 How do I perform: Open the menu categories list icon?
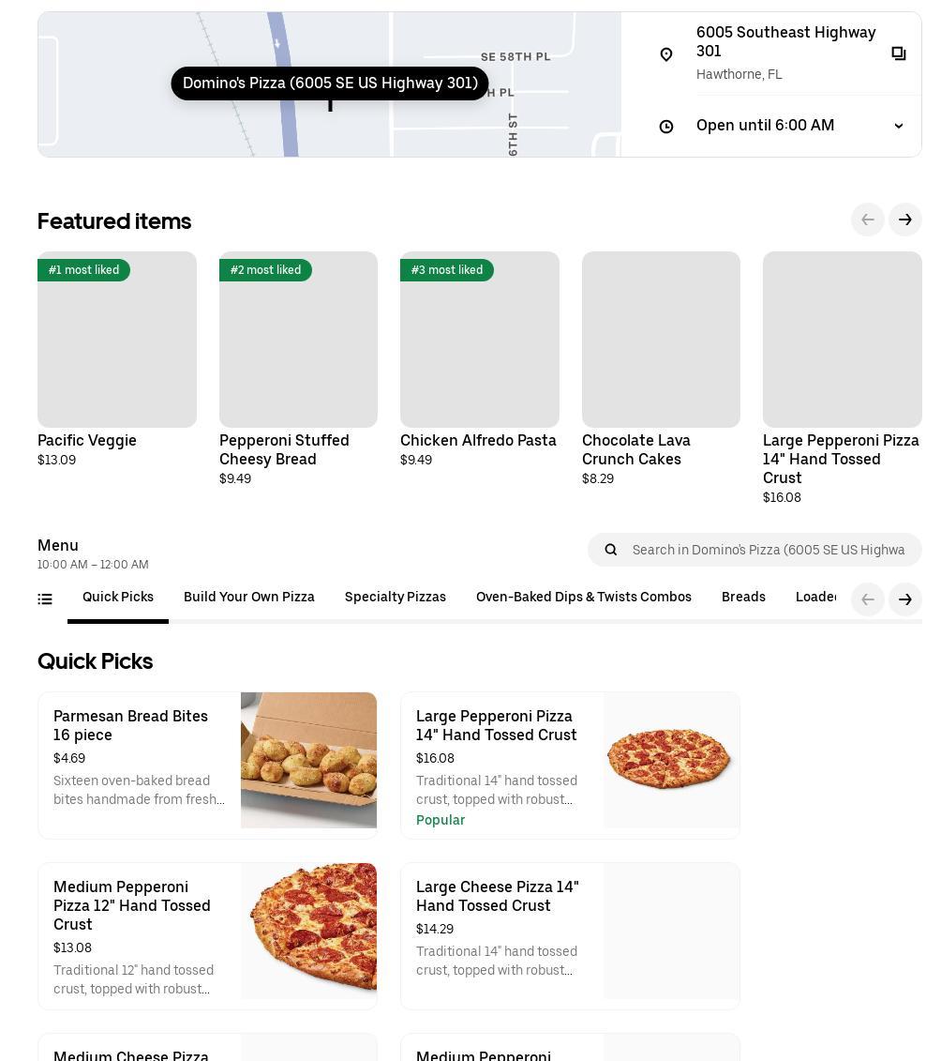pyautogui.click(x=45, y=599)
